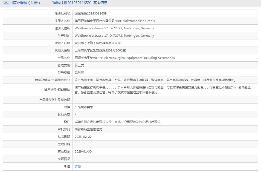Screen dimensions: 261x172
Task: Click the 变更情况 label
Action: (64, 159)
